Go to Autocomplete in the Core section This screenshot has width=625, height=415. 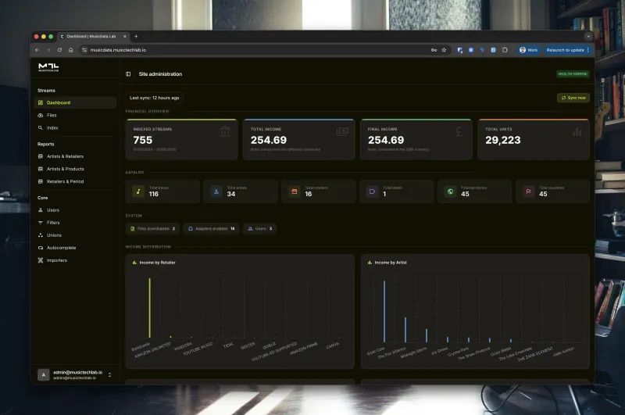point(75,248)
